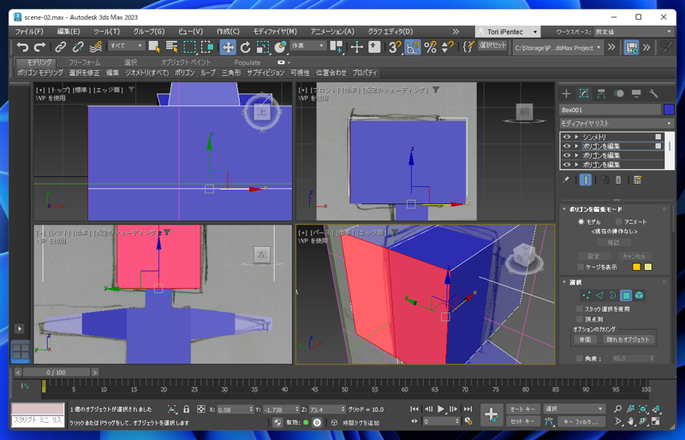
Task: Open the 編集(E) menu
Action: coord(68,32)
